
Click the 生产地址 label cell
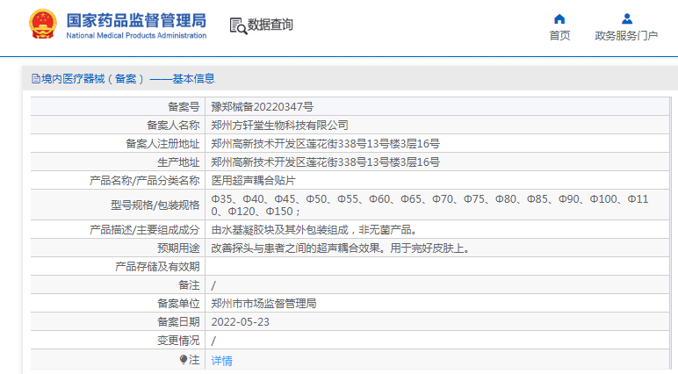[118, 162]
